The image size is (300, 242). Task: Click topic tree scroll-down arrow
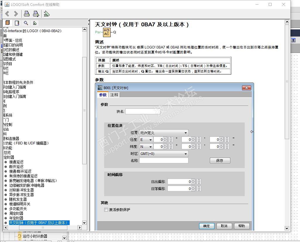84,223
